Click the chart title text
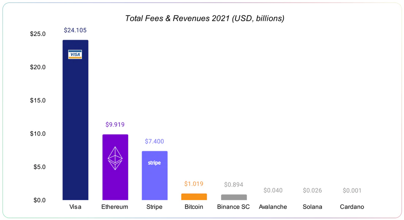The height and width of the screenshot is (220, 404). tap(204, 18)
